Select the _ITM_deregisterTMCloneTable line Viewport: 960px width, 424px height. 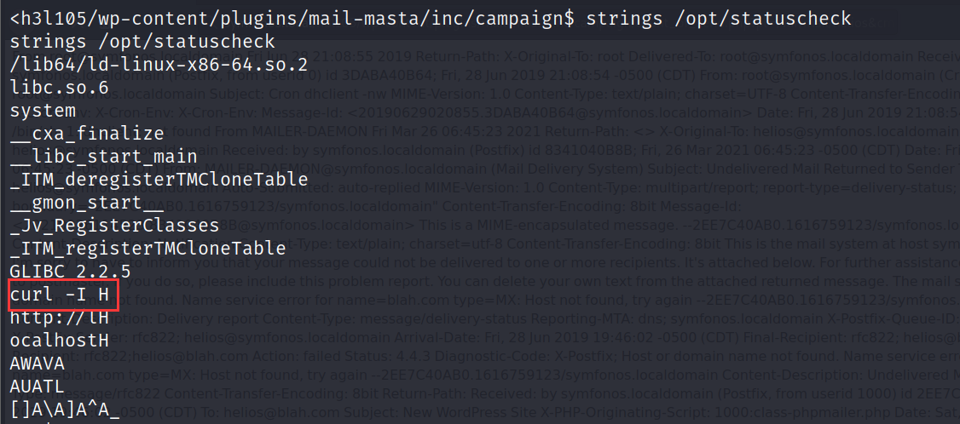point(159,180)
